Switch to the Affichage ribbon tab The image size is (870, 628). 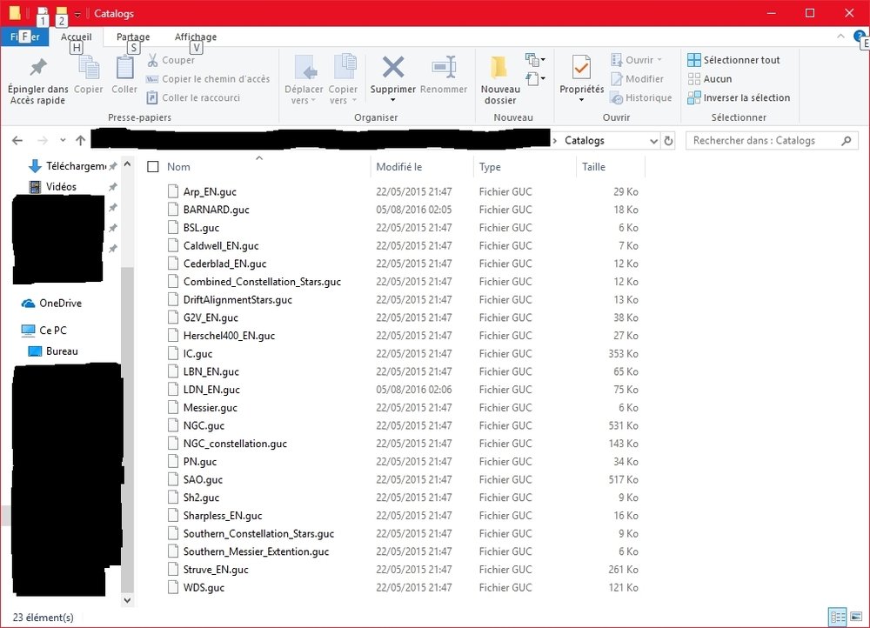pyautogui.click(x=195, y=37)
